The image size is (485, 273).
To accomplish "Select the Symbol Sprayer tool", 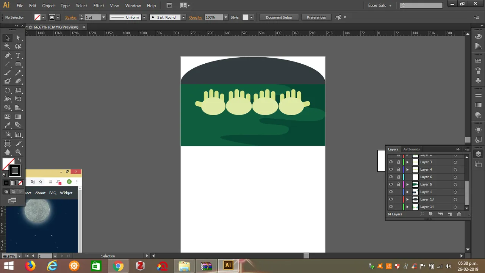I will pyautogui.click(x=7, y=135).
